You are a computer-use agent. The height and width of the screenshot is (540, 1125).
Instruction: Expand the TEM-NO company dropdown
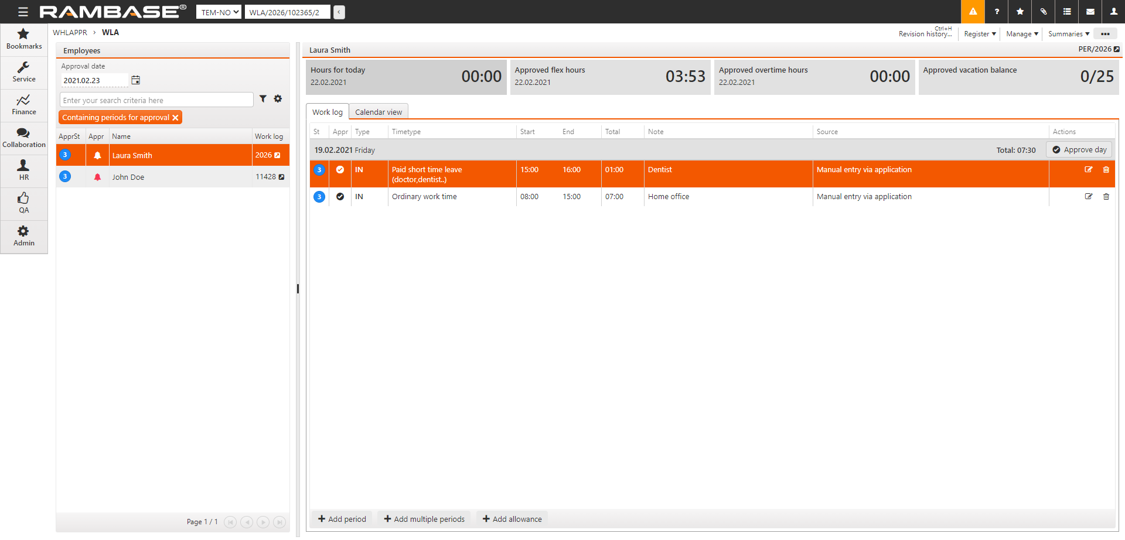point(219,12)
